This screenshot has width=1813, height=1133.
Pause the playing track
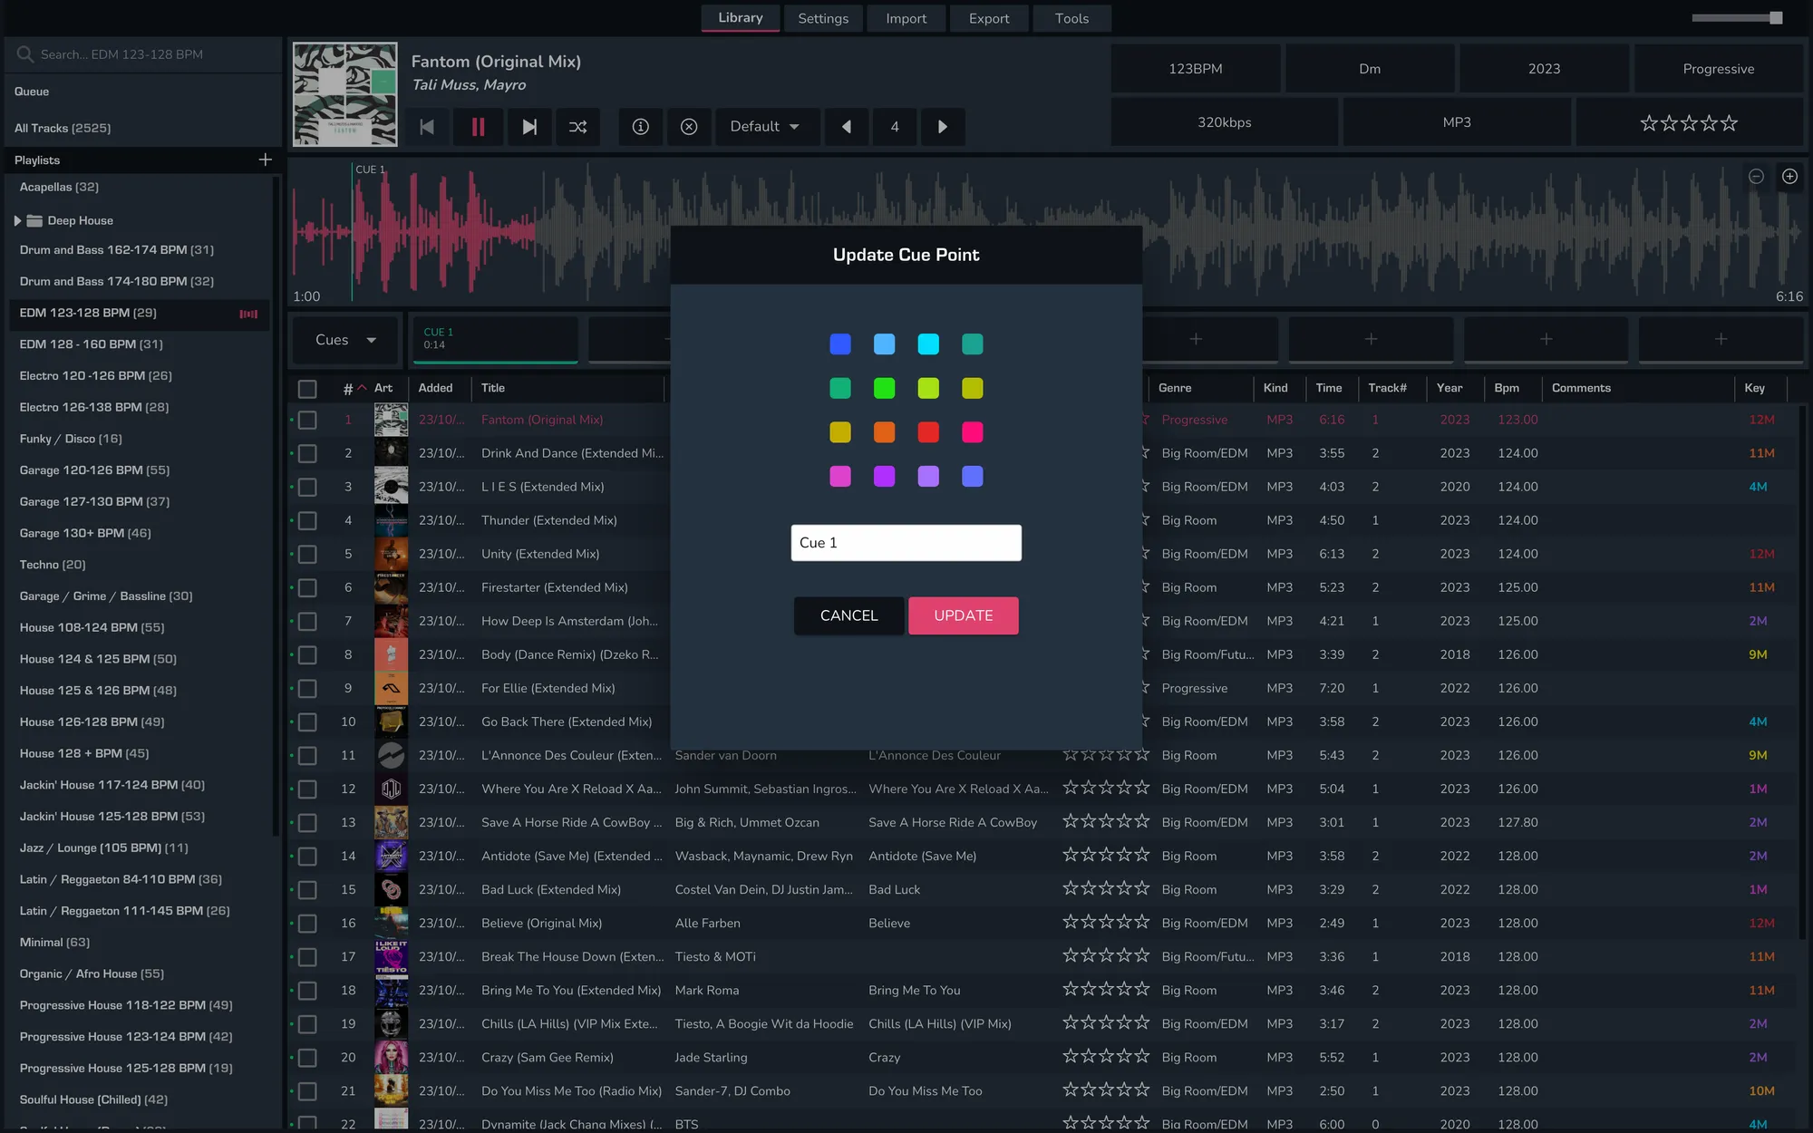(x=478, y=127)
